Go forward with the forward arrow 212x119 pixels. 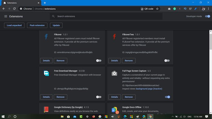click(x=9, y=9)
